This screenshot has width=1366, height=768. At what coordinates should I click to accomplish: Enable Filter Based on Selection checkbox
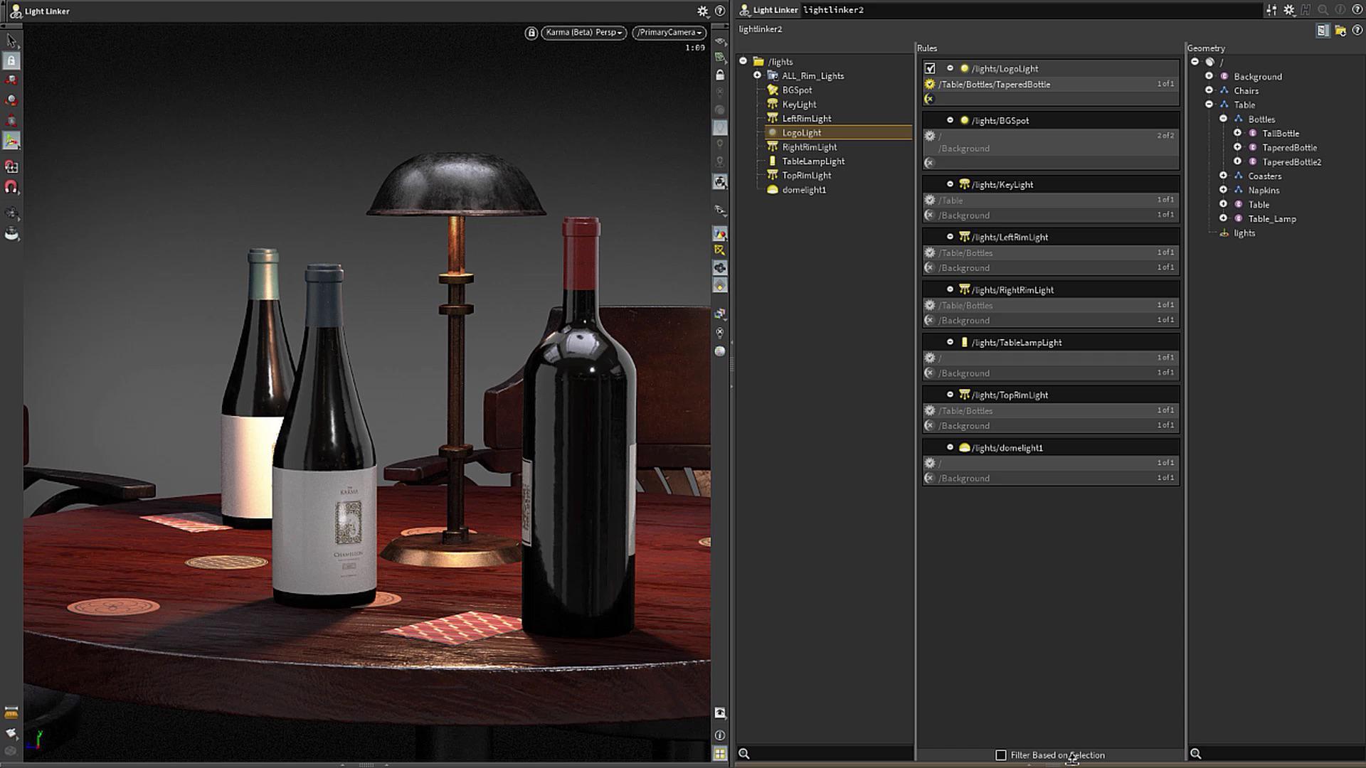(1001, 755)
